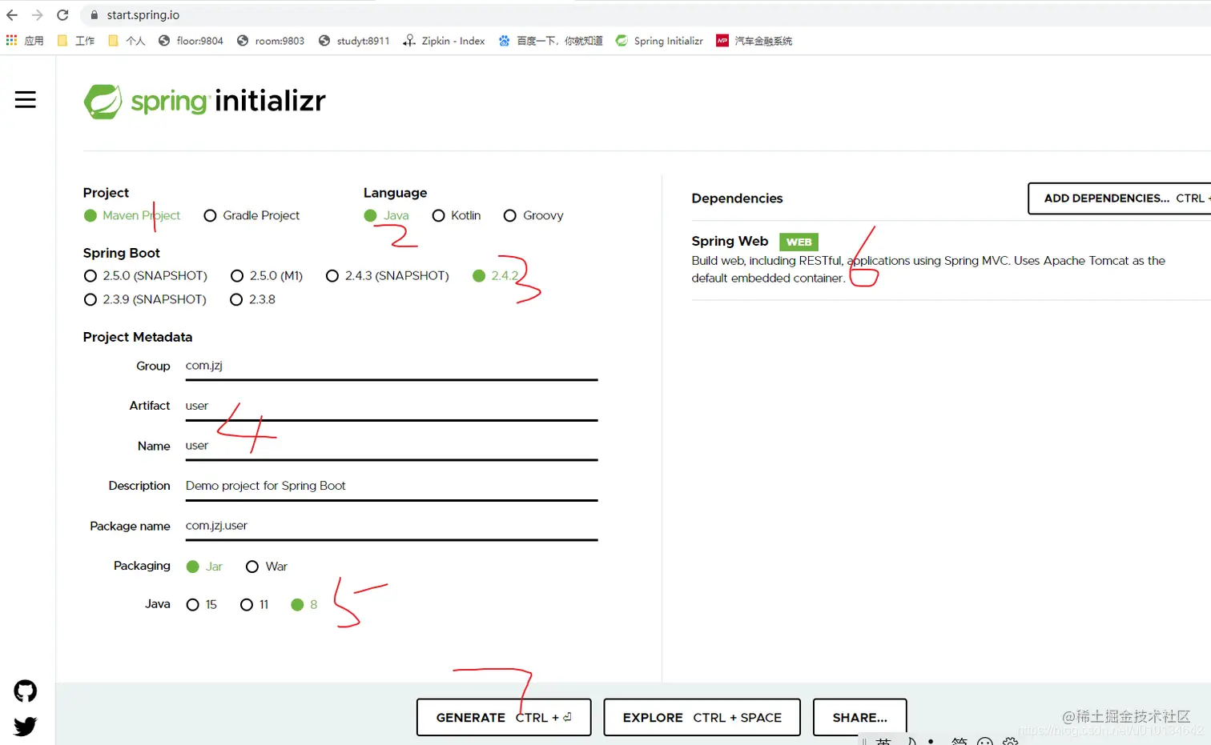Click the Description input field
This screenshot has height=745, width=1211.
pyautogui.click(x=392, y=487)
